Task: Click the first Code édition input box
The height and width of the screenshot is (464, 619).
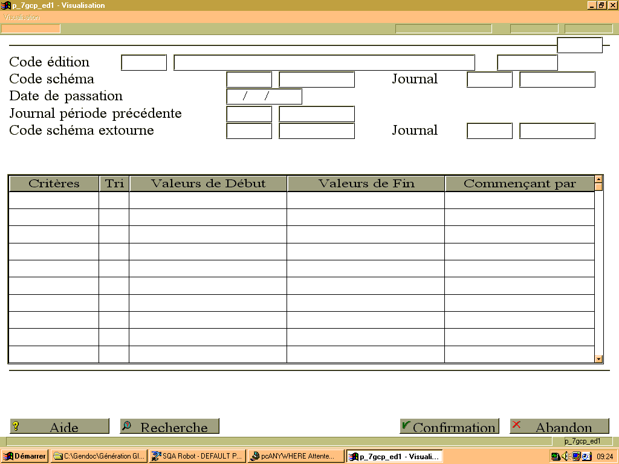Action: (x=144, y=63)
